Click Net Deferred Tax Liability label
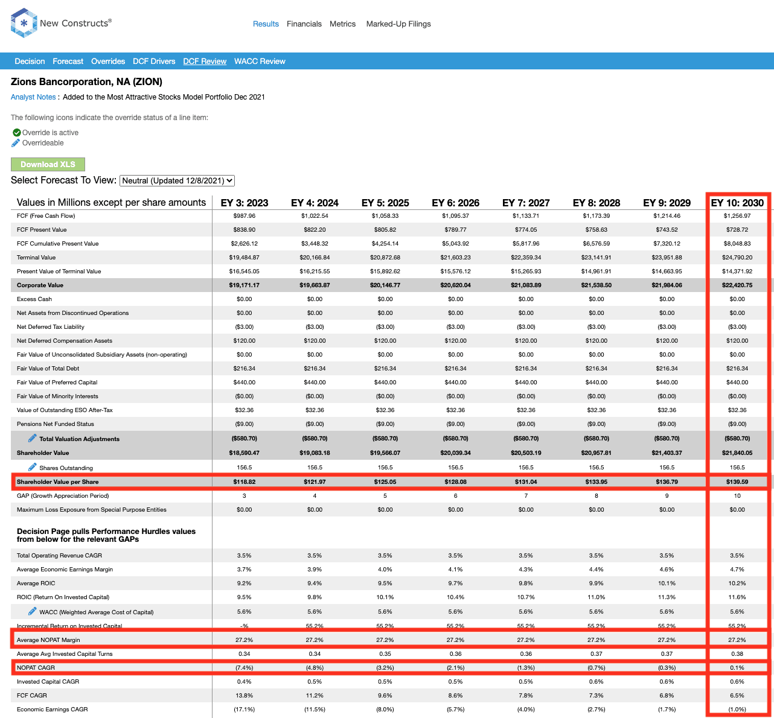The image size is (774, 718). coord(51,327)
